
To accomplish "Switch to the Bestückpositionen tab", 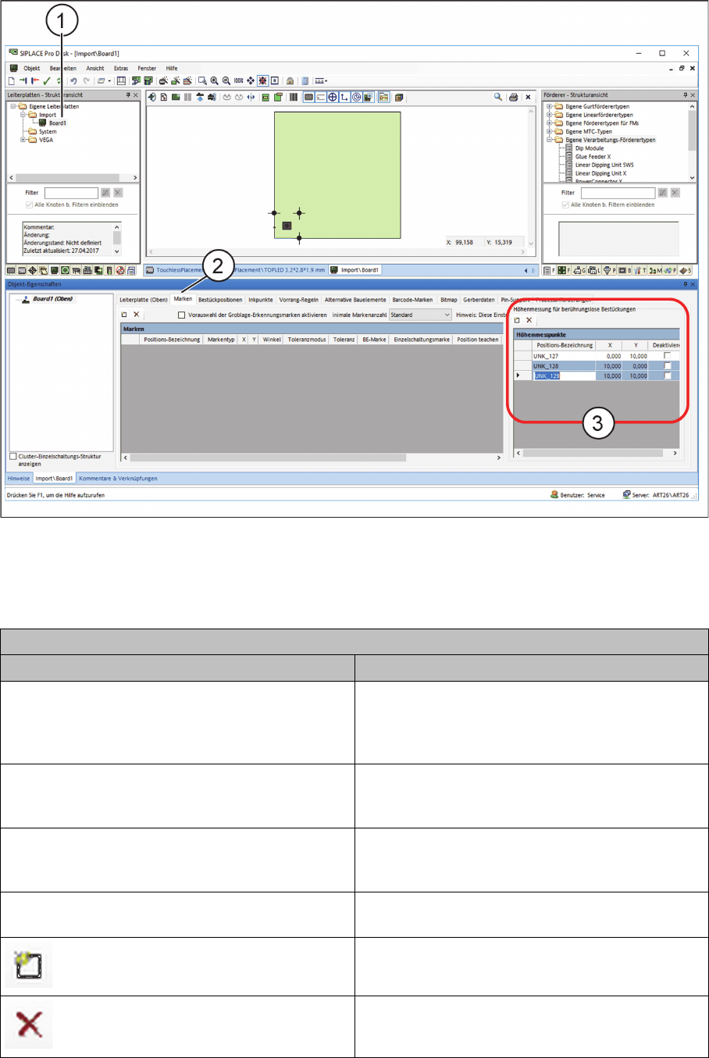I will 220,300.
